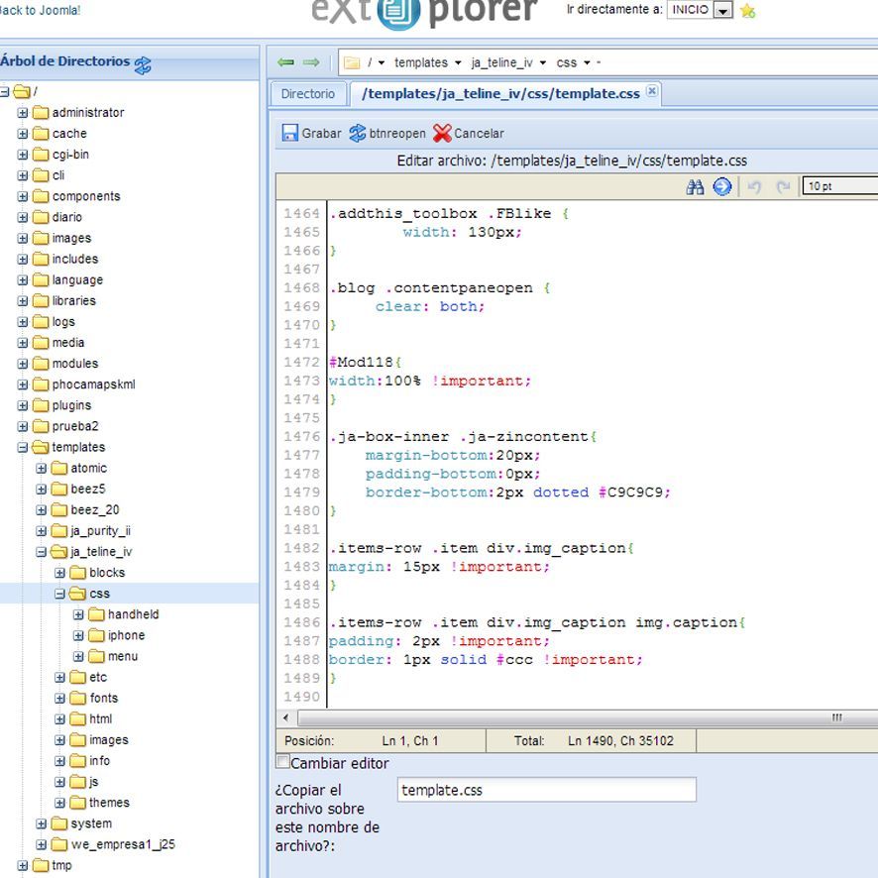878x878 pixels.
Task: Click the horizontal scrollbar left arrow
Action: [286, 717]
